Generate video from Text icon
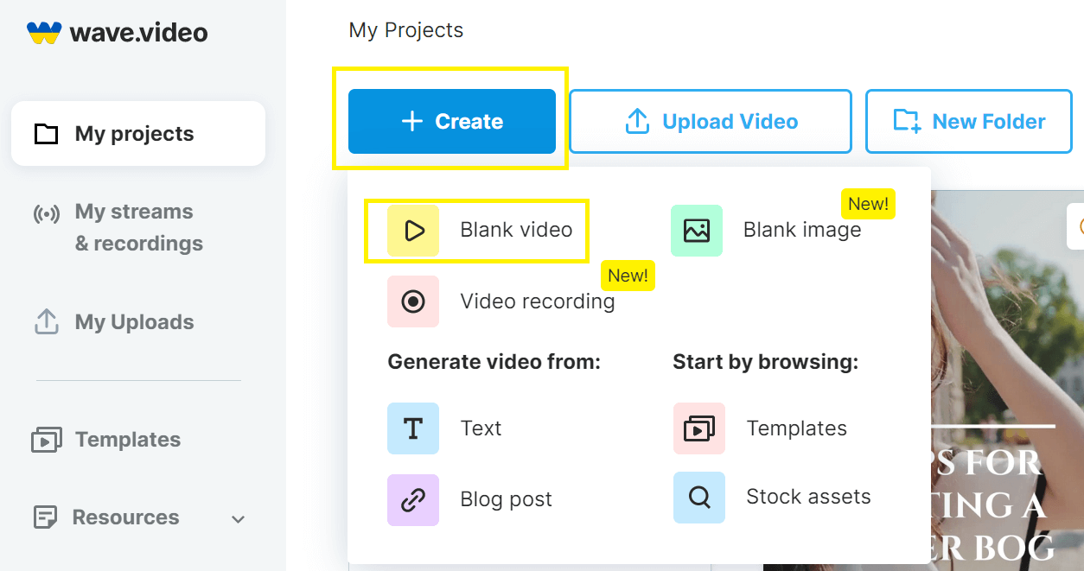The width and height of the screenshot is (1084, 571). (x=413, y=428)
